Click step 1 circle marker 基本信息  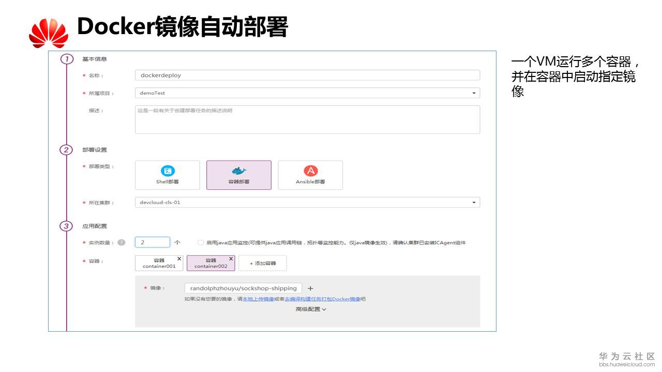[66, 58]
